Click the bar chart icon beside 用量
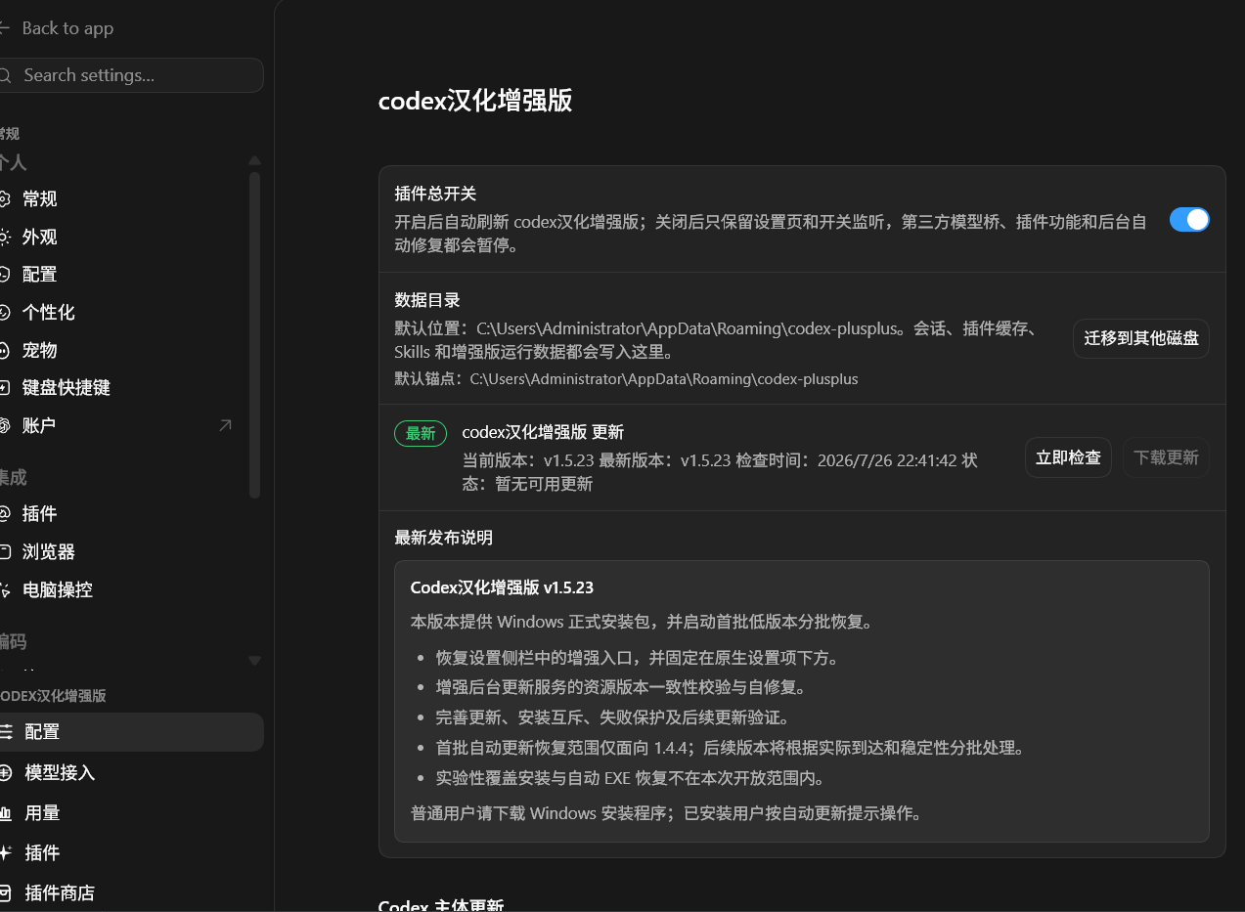The height and width of the screenshot is (912, 1245). coord(6,813)
